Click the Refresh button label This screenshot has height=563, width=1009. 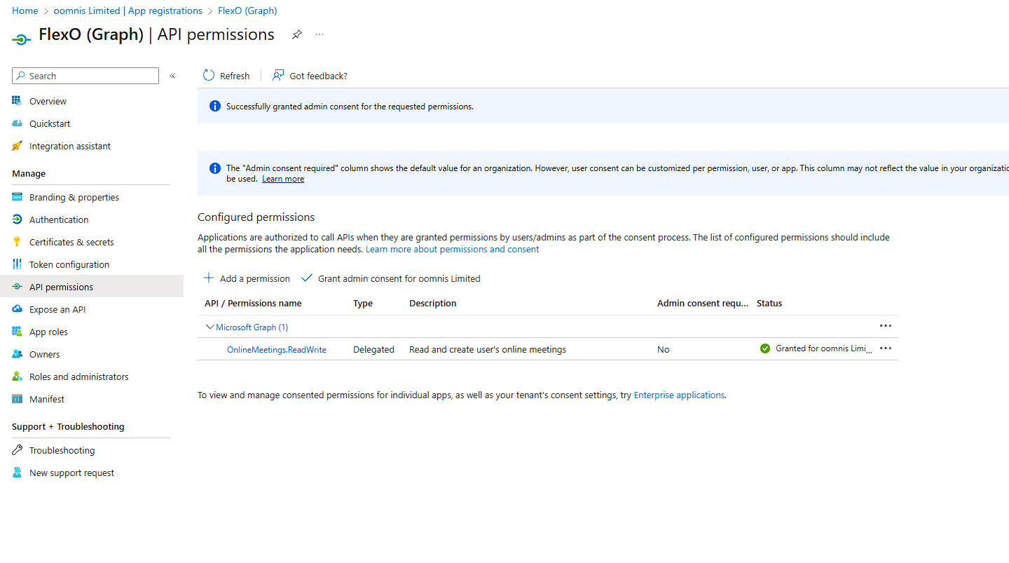point(235,76)
